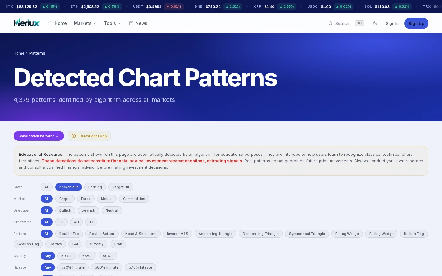The width and height of the screenshot is (442, 276).
Task: Filter by Butterfly pattern
Action: point(96,244)
